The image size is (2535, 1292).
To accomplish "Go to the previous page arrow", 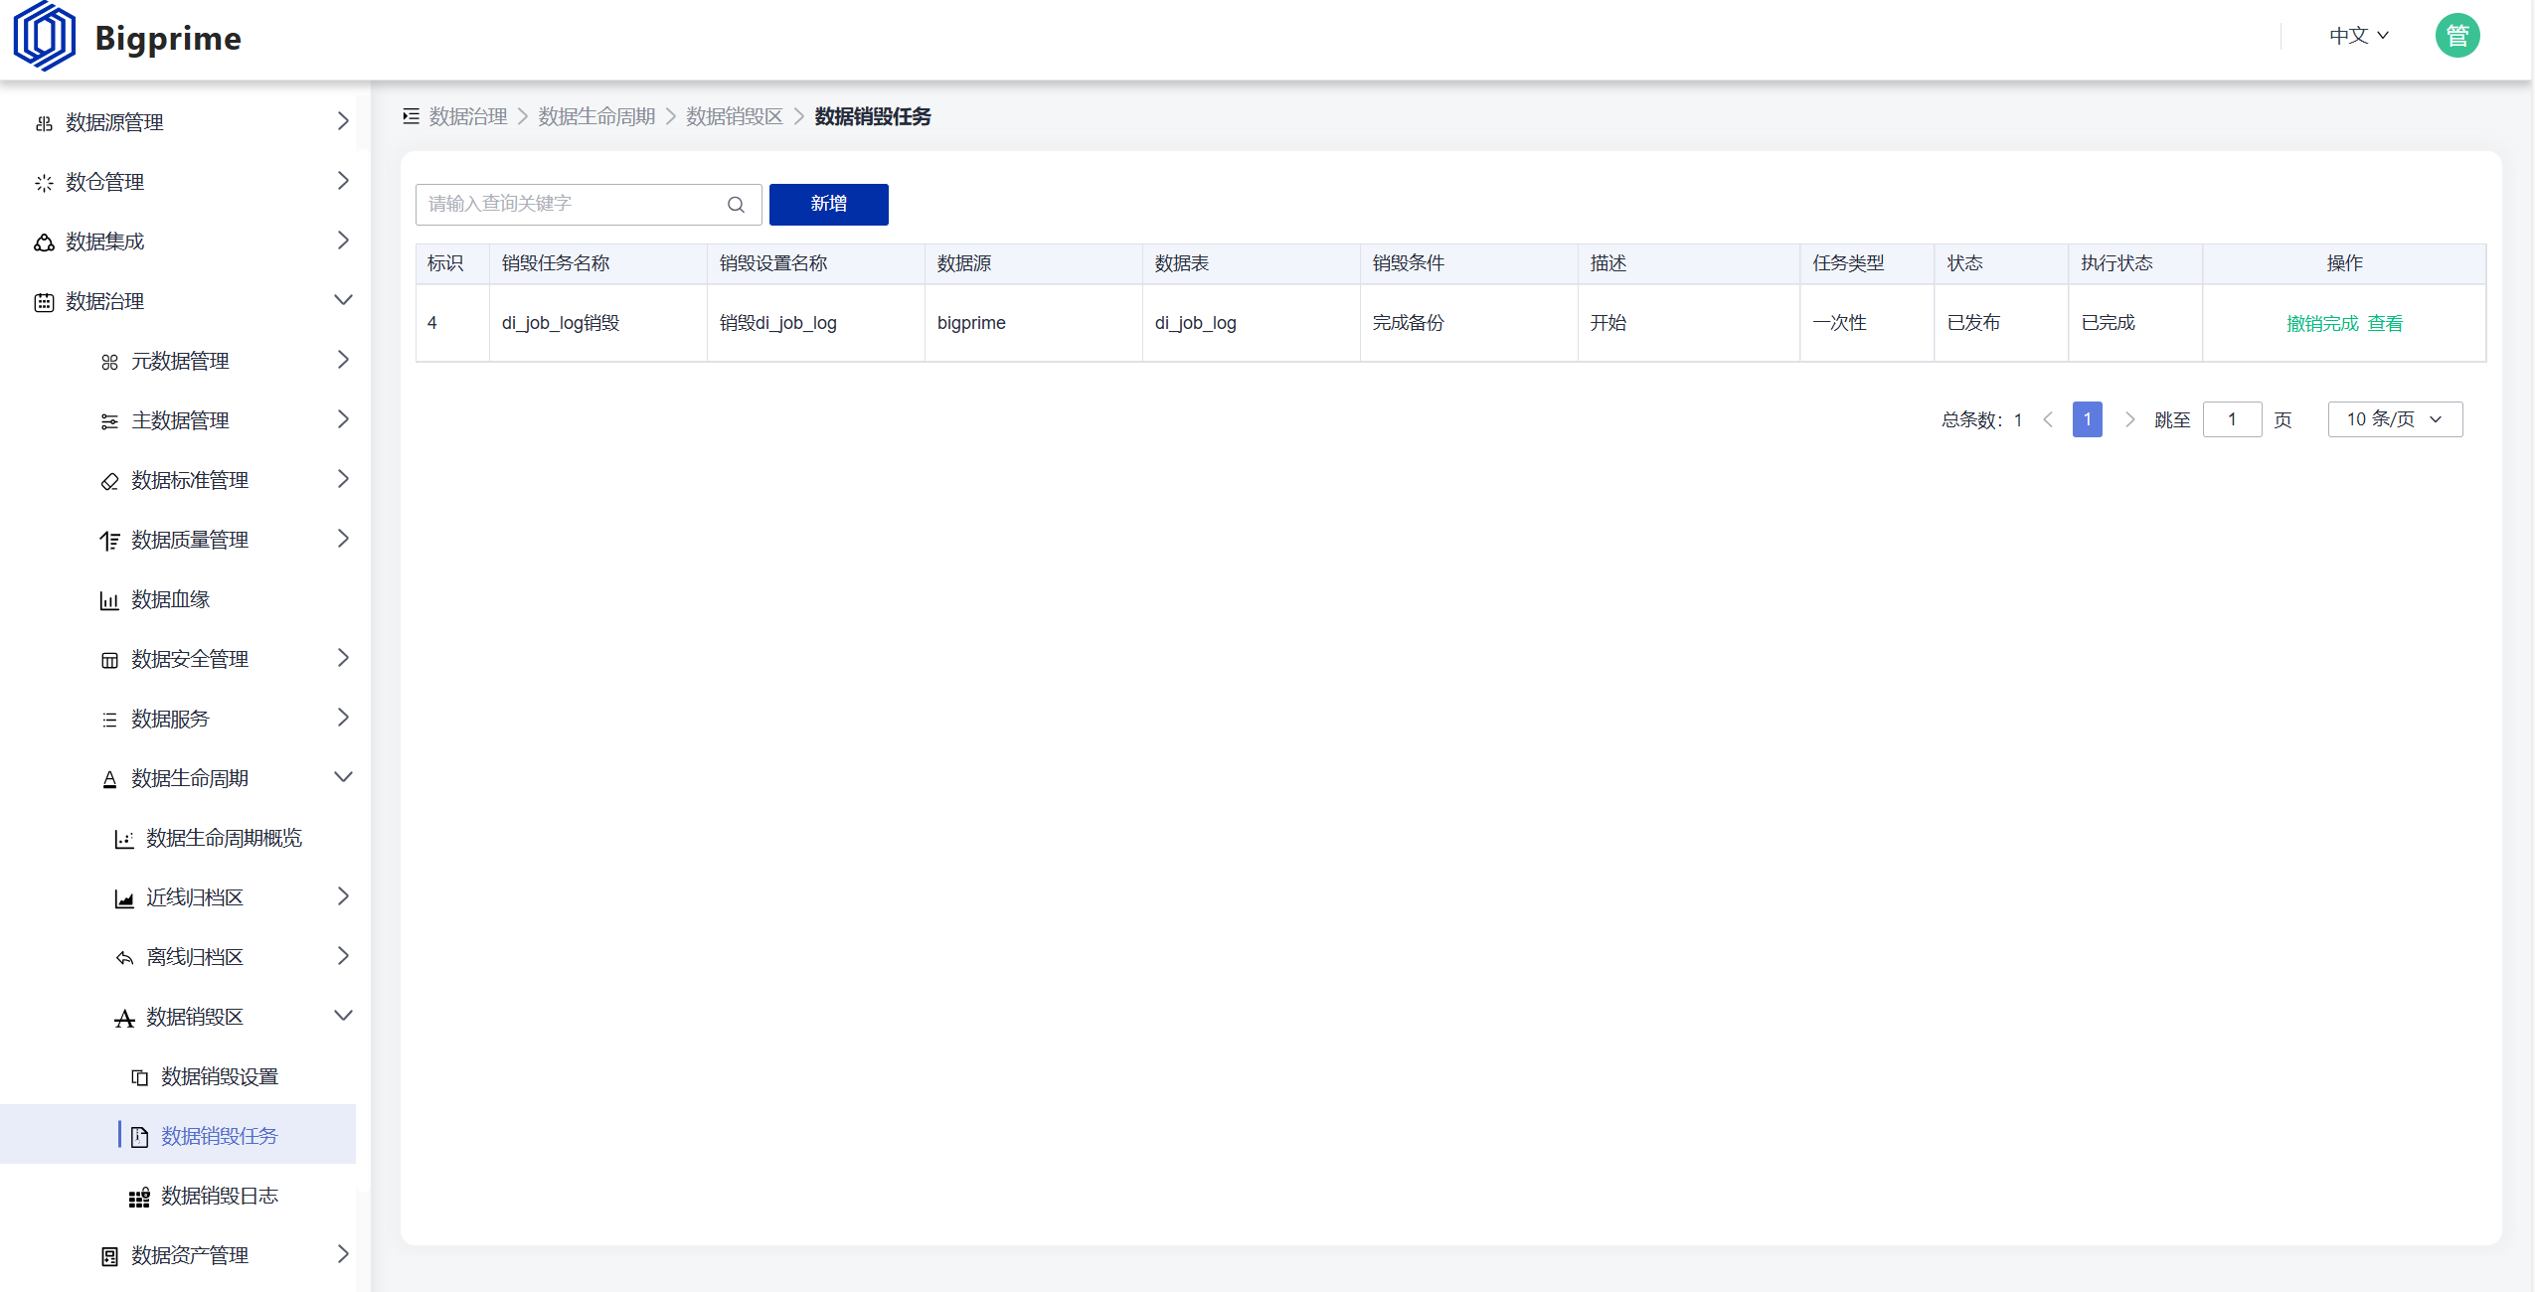I will (2048, 419).
